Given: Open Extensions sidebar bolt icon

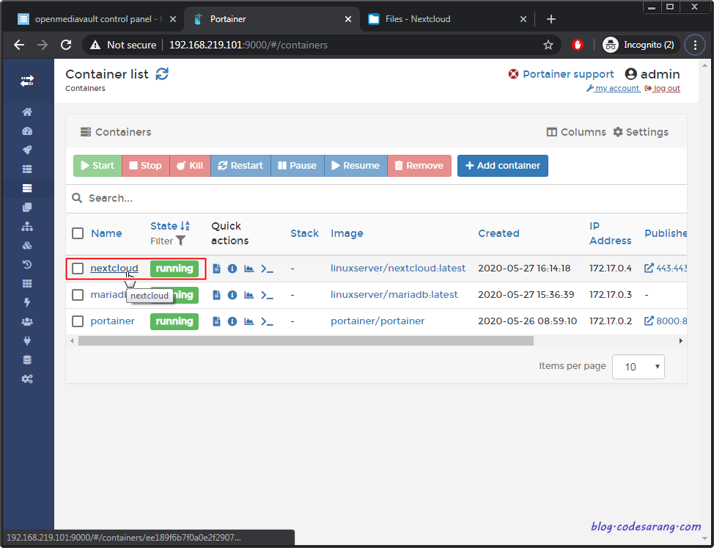Looking at the screenshot, I should (x=27, y=302).
